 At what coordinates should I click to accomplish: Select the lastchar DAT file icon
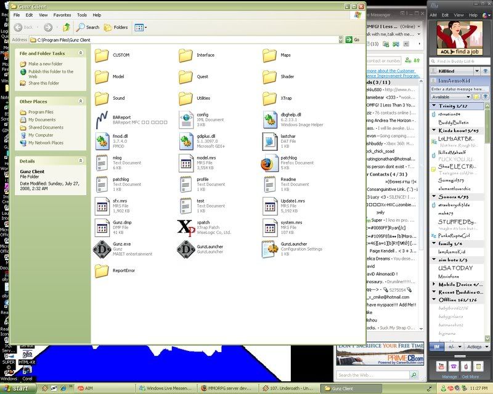[x=269, y=142]
